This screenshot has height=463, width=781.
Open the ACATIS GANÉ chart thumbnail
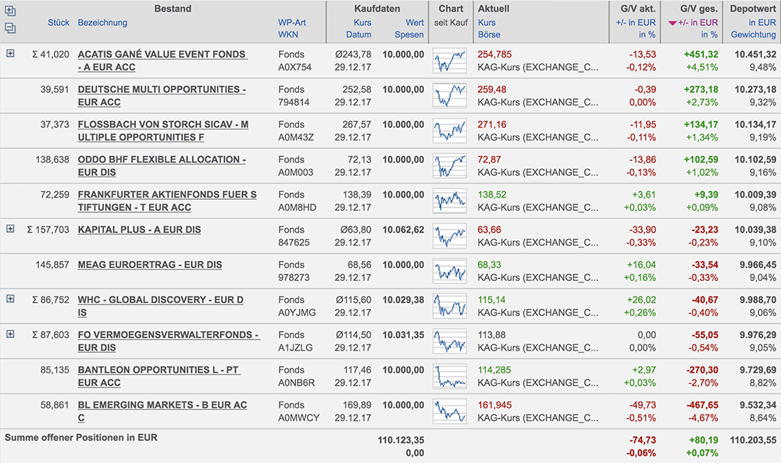[x=450, y=60]
